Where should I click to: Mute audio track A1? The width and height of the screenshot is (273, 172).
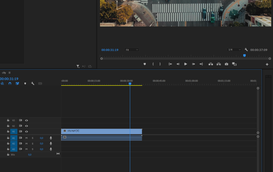point(26,138)
